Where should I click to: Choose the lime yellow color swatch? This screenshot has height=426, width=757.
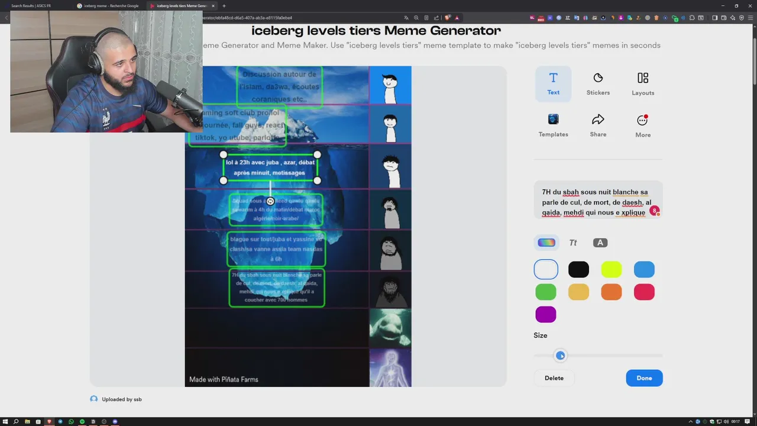point(612,269)
